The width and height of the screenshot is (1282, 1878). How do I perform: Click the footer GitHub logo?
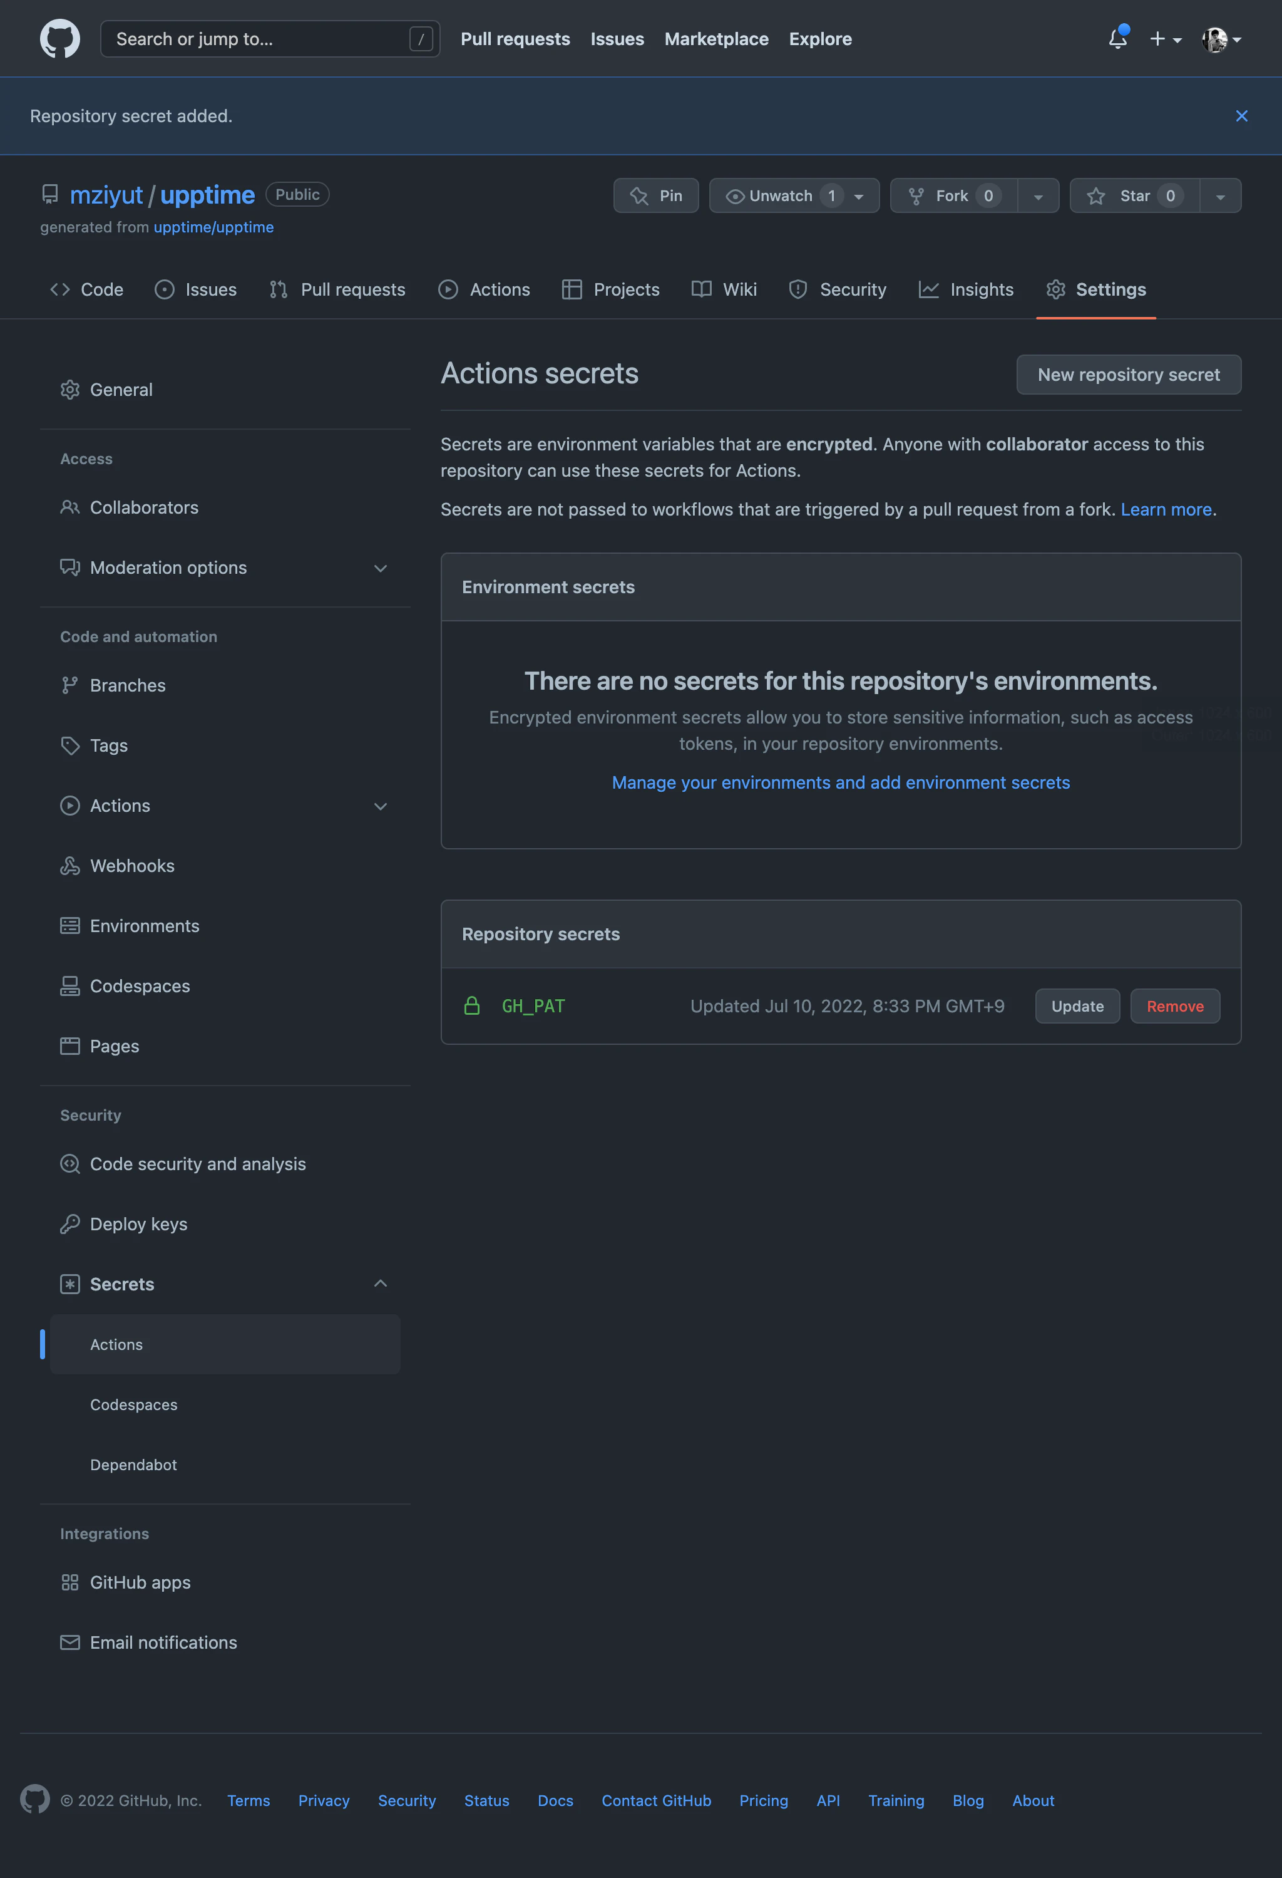pos(34,1800)
